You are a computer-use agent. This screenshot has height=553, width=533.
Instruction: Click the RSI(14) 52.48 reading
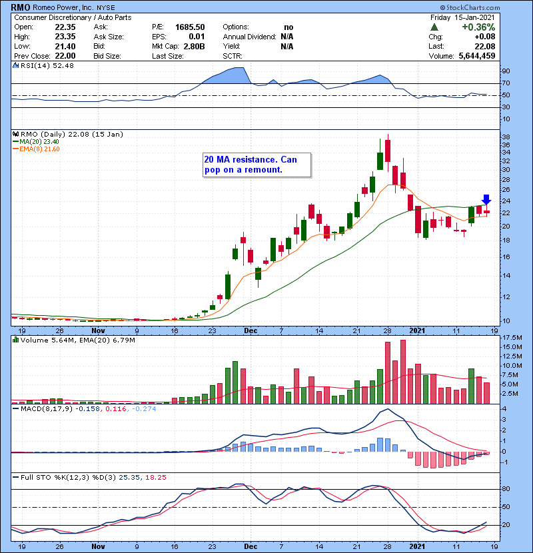pyautogui.click(x=47, y=65)
